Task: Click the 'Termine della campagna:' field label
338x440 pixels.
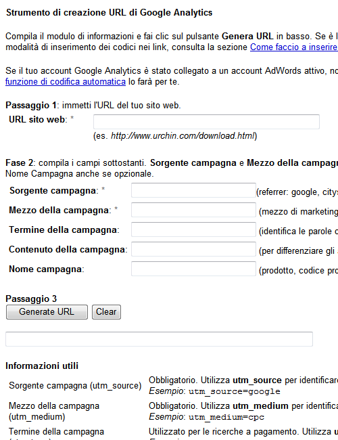Action: pos(64,230)
